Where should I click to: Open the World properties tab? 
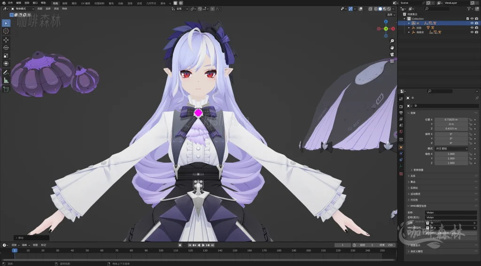(401, 132)
